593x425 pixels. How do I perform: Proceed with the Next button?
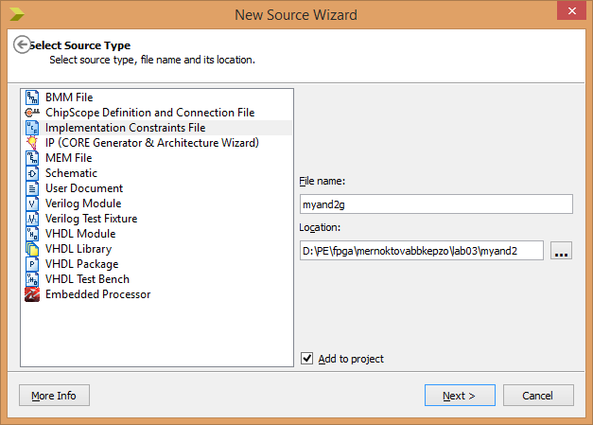460,396
